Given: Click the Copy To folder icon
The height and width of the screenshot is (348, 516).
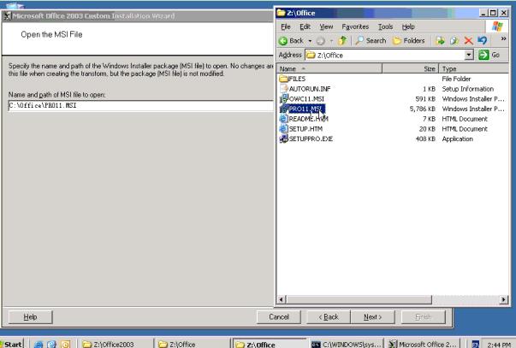Looking at the screenshot, I should pos(454,41).
